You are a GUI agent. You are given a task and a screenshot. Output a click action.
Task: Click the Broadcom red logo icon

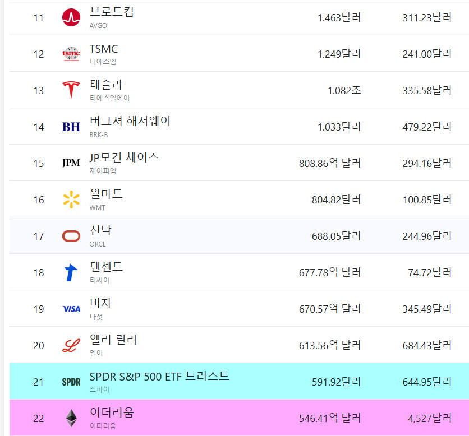(x=71, y=17)
